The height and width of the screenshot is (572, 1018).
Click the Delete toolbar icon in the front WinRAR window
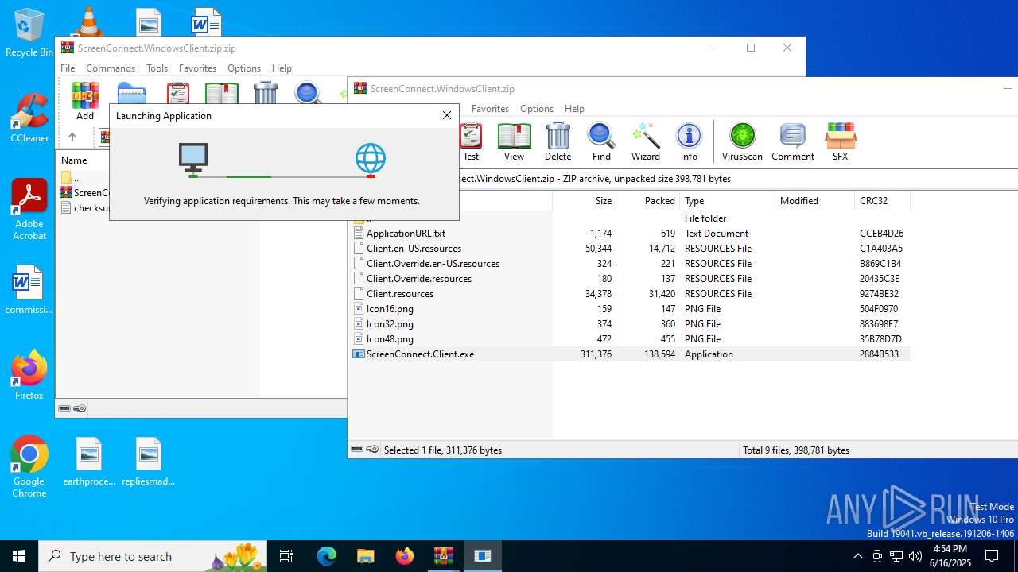pos(558,141)
